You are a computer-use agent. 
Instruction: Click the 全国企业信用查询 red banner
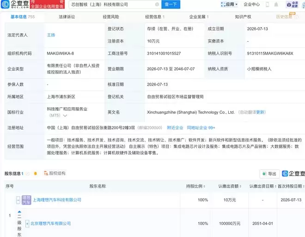(47, 5)
